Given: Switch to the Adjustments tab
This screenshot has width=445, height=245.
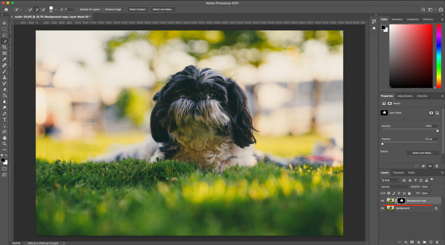Looking at the screenshot, I should (x=405, y=96).
